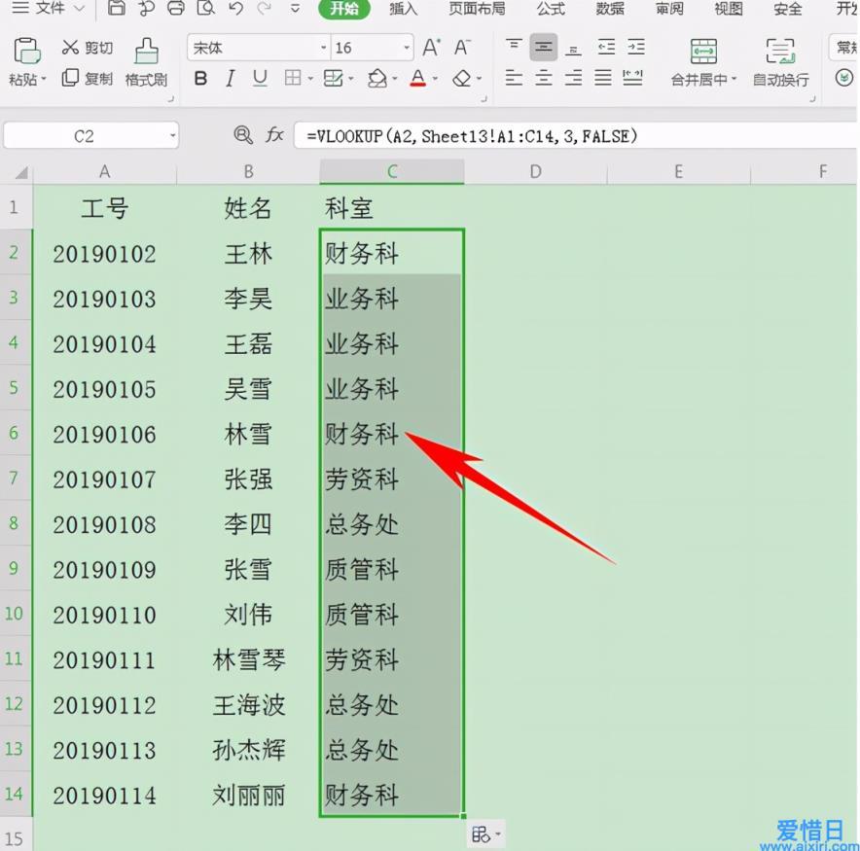
Task: Select cell B6 containing 林雪
Action: click(248, 434)
